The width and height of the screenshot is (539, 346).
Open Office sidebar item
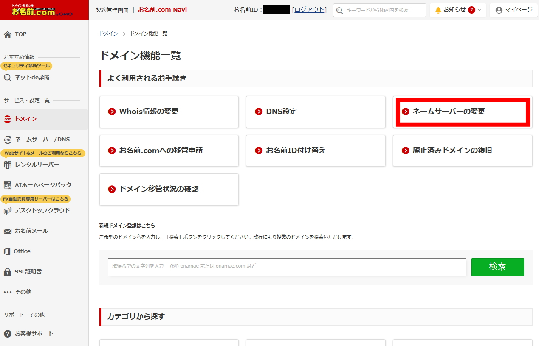[x=44, y=251]
